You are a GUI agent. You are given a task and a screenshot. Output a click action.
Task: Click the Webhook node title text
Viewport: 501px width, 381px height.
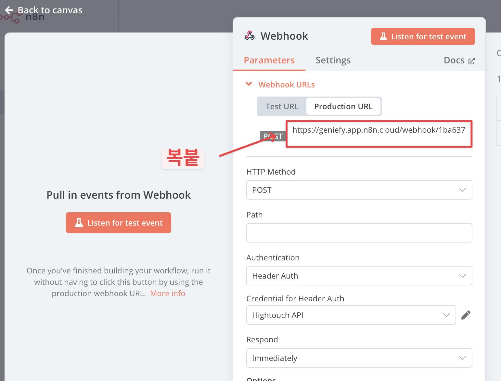284,36
